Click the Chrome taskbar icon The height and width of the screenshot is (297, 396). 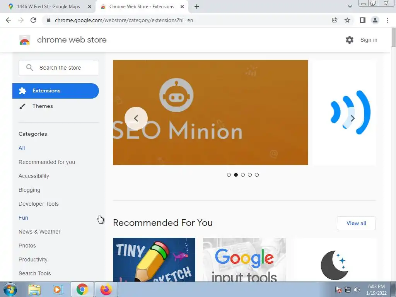coord(82,289)
